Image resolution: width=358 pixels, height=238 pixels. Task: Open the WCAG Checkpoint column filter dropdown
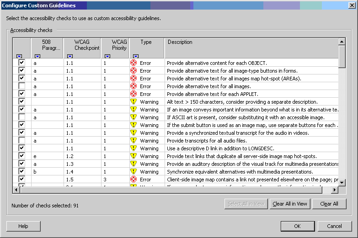69,56
